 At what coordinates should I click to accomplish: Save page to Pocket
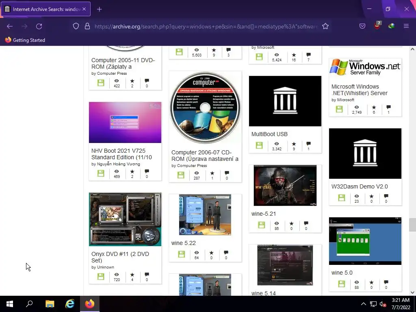tap(362, 26)
